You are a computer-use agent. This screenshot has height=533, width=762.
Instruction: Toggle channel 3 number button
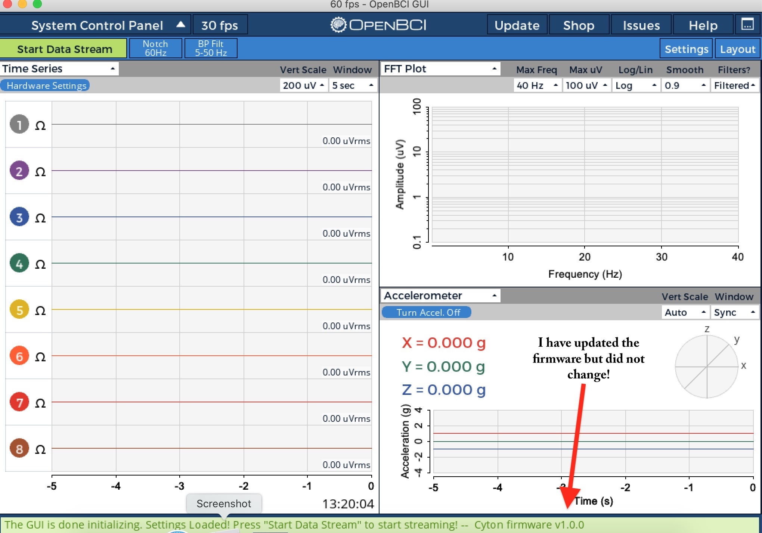pyautogui.click(x=19, y=217)
